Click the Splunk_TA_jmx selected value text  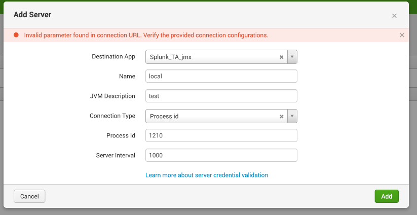[x=171, y=57]
